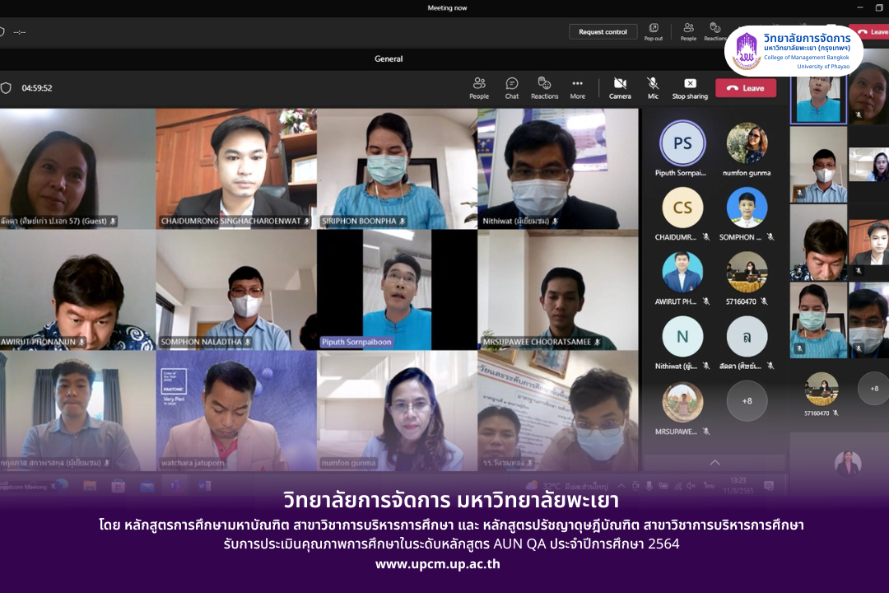Click the N avatar for Nithiwat
This screenshot has width=889, height=593.
[x=682, y=337]
